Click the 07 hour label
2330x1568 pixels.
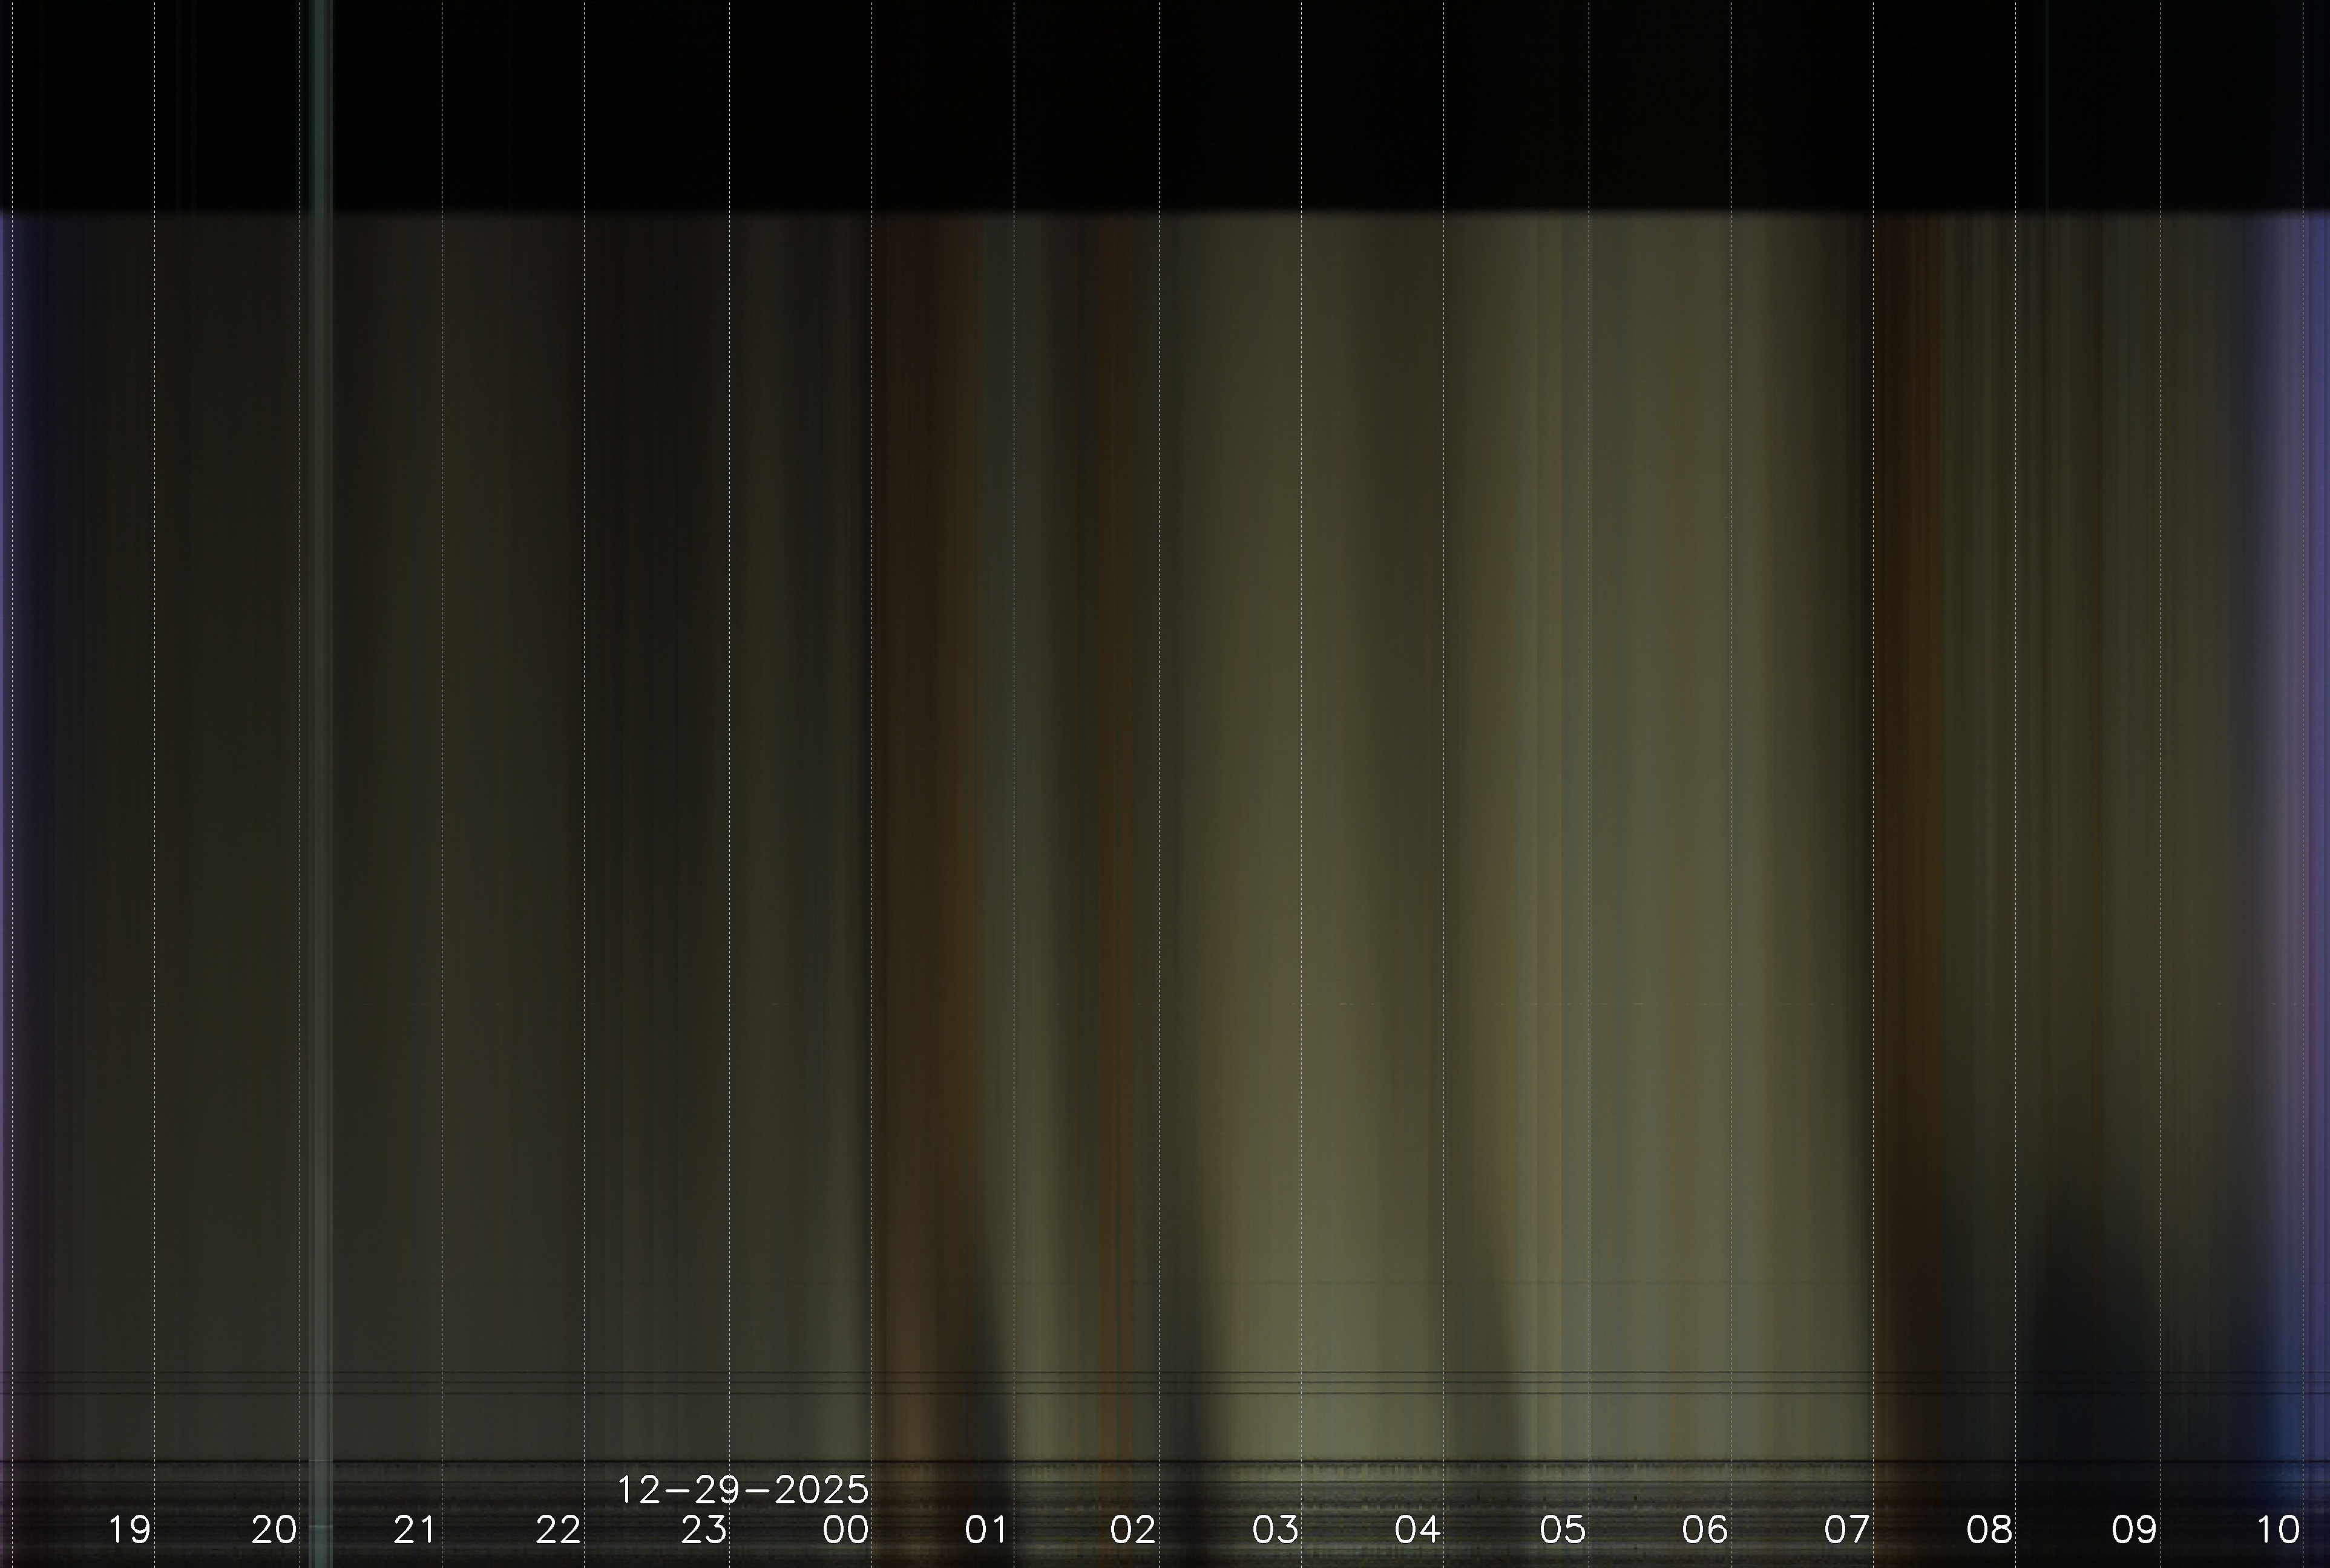(x=1847, y=1529)
